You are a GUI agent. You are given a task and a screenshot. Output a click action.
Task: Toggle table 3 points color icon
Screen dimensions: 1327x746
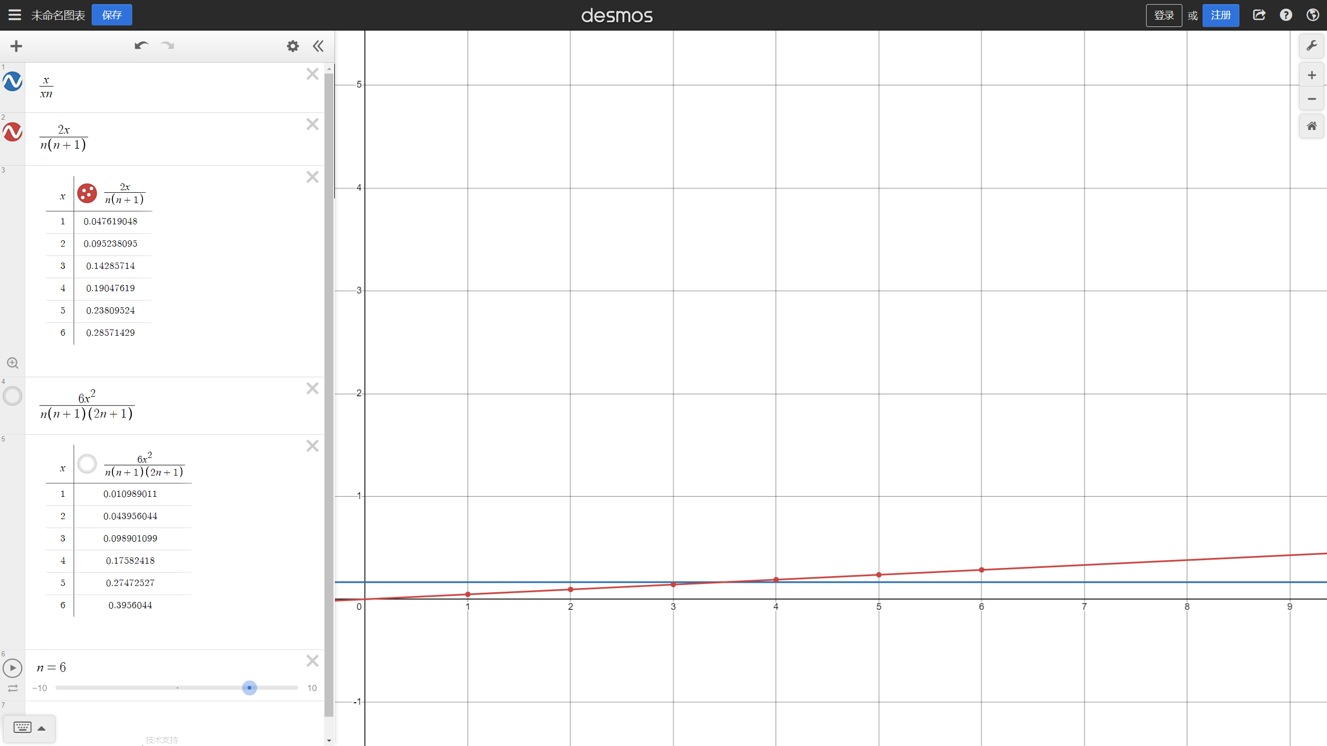coord(87,193)
